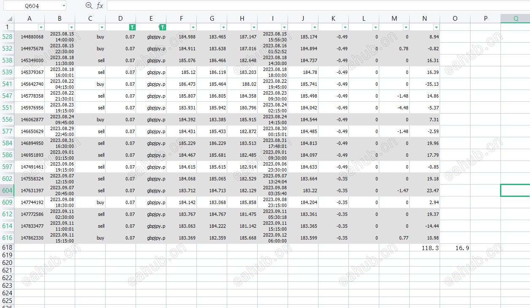Select row header 1
530x308 pixels.
click(x=7, y=27)
